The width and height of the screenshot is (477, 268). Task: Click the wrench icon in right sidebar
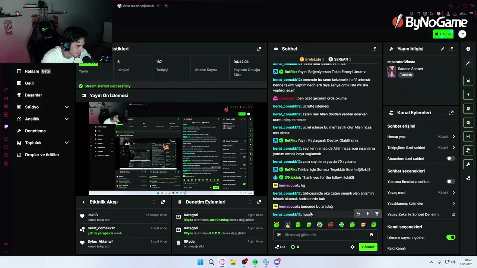468,164
